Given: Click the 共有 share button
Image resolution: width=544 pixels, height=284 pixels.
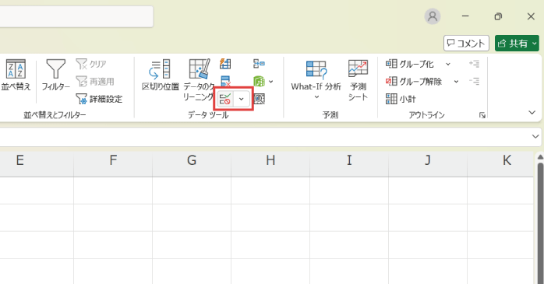Looking at the screenshot, I should pyautogui.click(x=517, y=44).
